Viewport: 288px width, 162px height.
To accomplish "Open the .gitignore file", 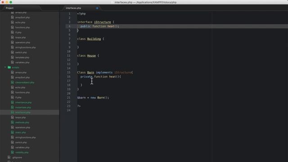I will 17,157.
